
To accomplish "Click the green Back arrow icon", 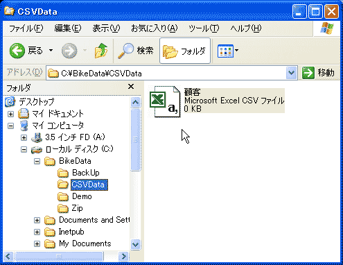I will pyautogui.click(x=17, y=51).
